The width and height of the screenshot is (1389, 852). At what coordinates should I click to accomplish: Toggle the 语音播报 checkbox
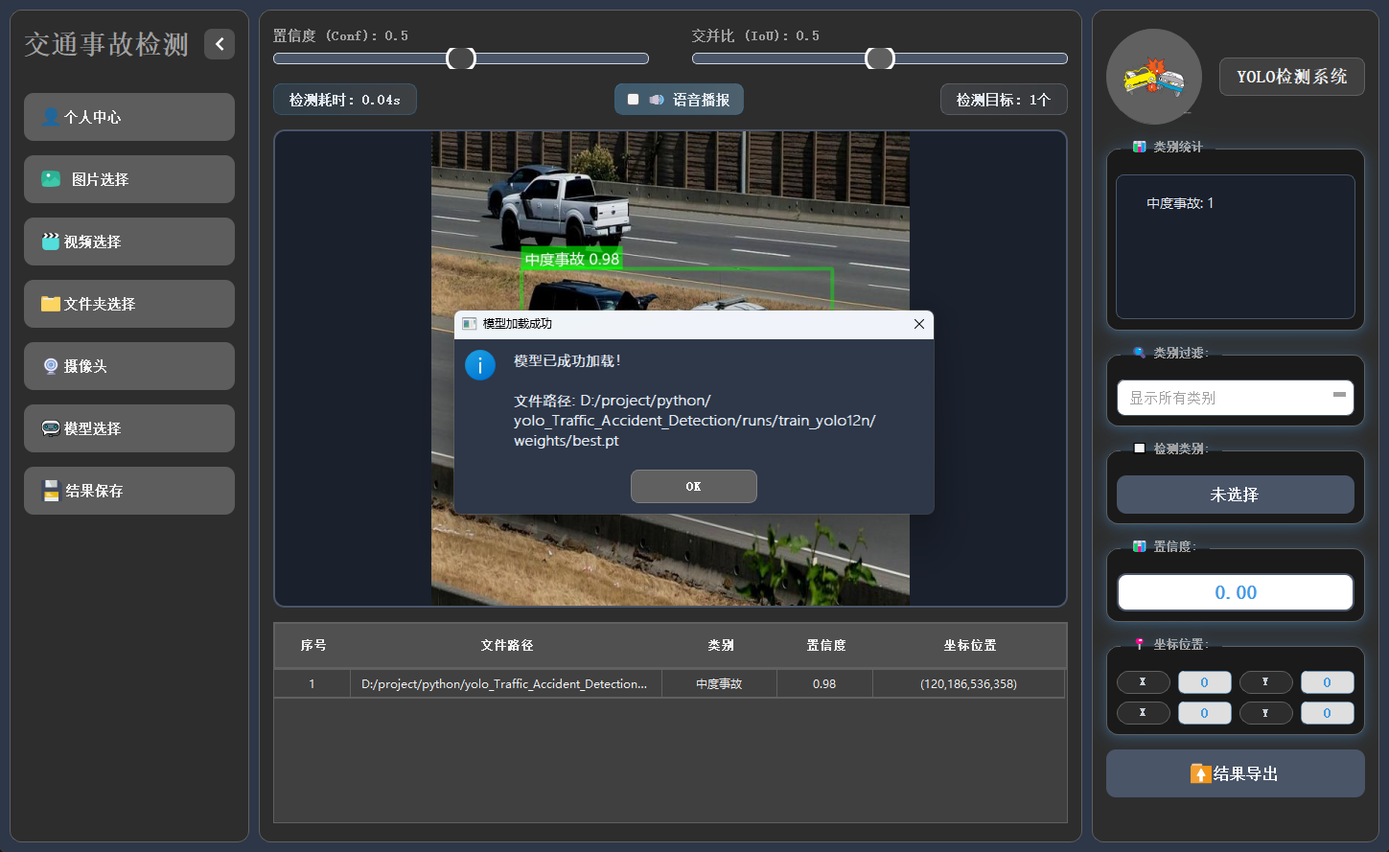pos(634,100)
